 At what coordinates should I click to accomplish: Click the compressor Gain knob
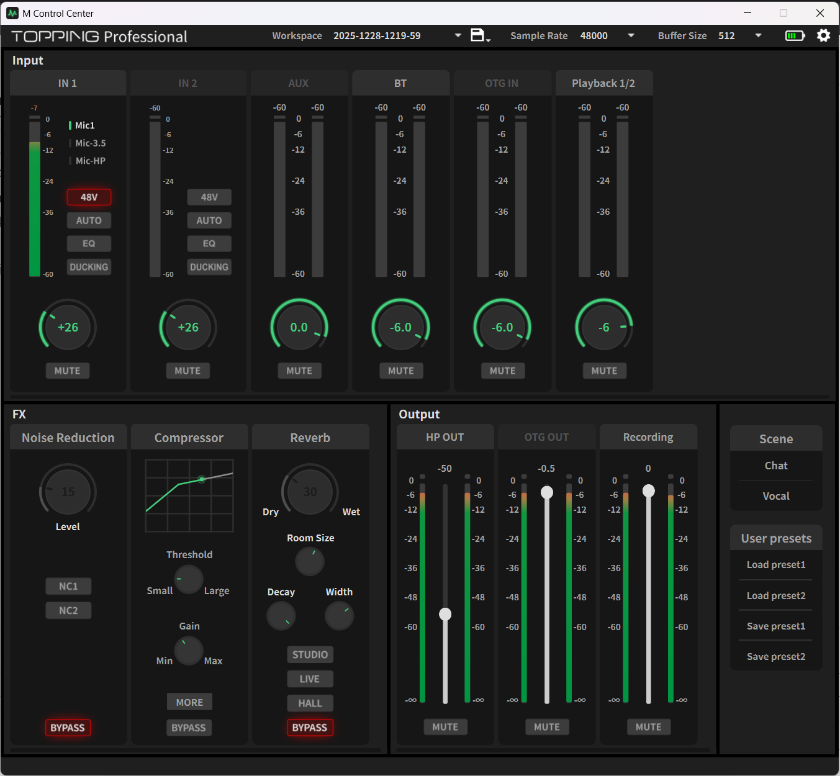tap(189, 651)
